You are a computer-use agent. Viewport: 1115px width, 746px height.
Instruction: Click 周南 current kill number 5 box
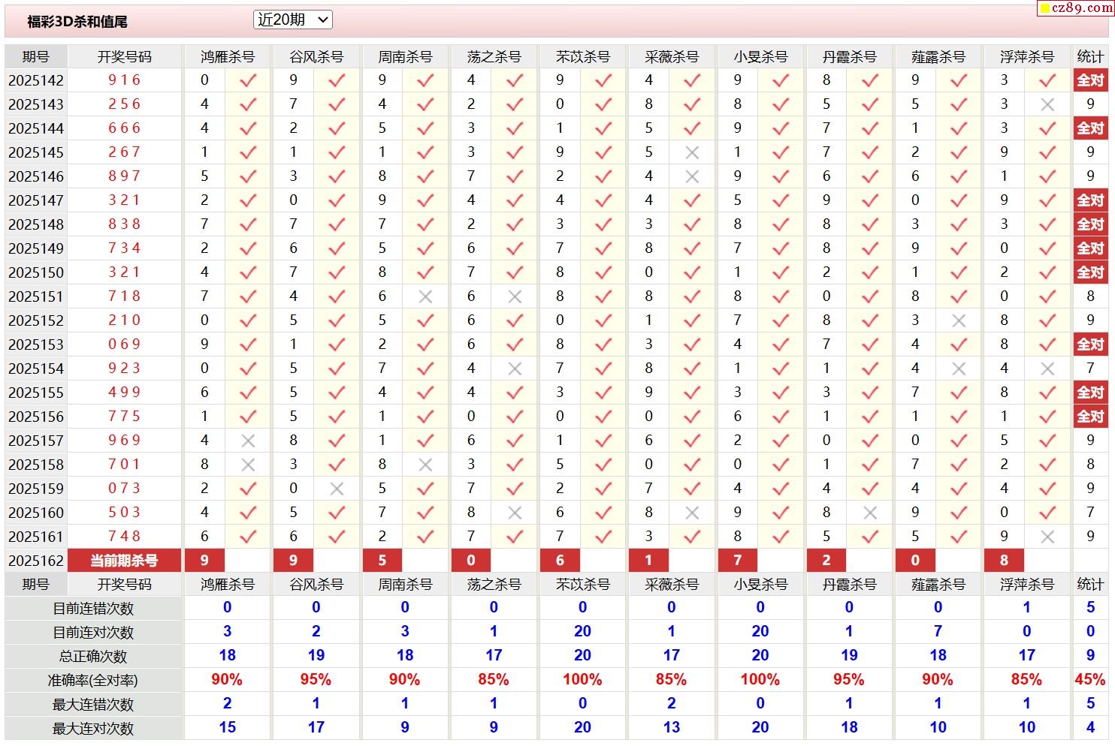[x=382, y=561]
